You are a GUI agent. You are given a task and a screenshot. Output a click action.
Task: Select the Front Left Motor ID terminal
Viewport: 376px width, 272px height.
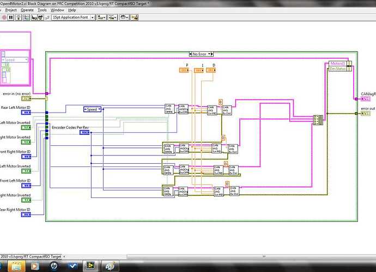point(26,186)
